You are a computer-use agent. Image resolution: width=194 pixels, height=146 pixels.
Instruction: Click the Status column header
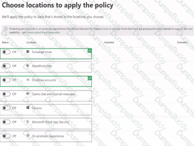(5, 42)
